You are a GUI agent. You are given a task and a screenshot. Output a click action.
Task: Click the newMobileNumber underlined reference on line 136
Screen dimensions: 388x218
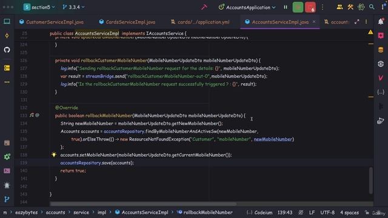[x=273, y=139]
